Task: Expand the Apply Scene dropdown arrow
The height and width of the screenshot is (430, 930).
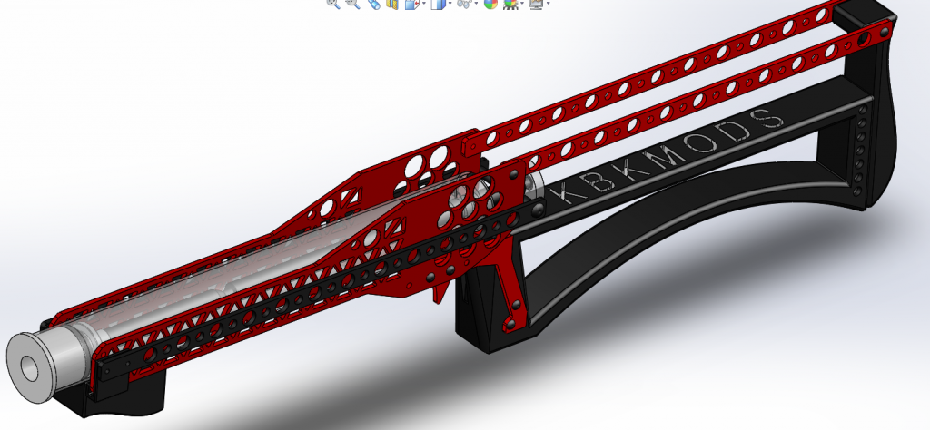Action: [x=522, y=3]
